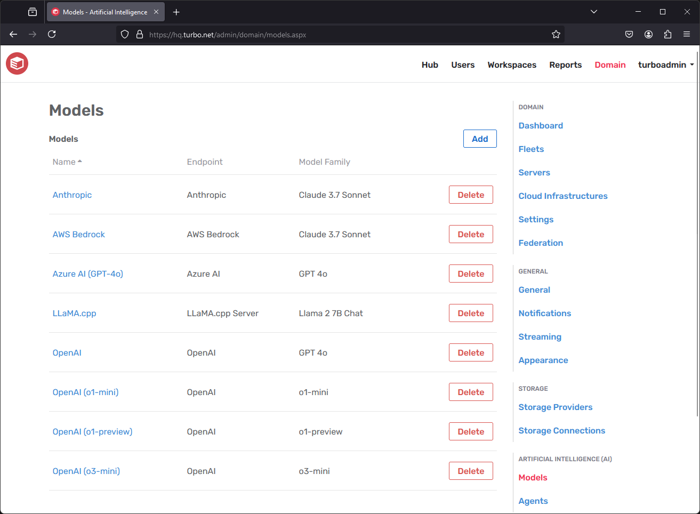Screen dimensions: 700x514
Task: Open the Reports navigation item
Action: click(x=566, y=65)
